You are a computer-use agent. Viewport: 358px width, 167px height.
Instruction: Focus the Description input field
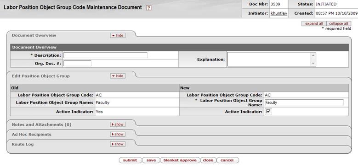point(106,55)
